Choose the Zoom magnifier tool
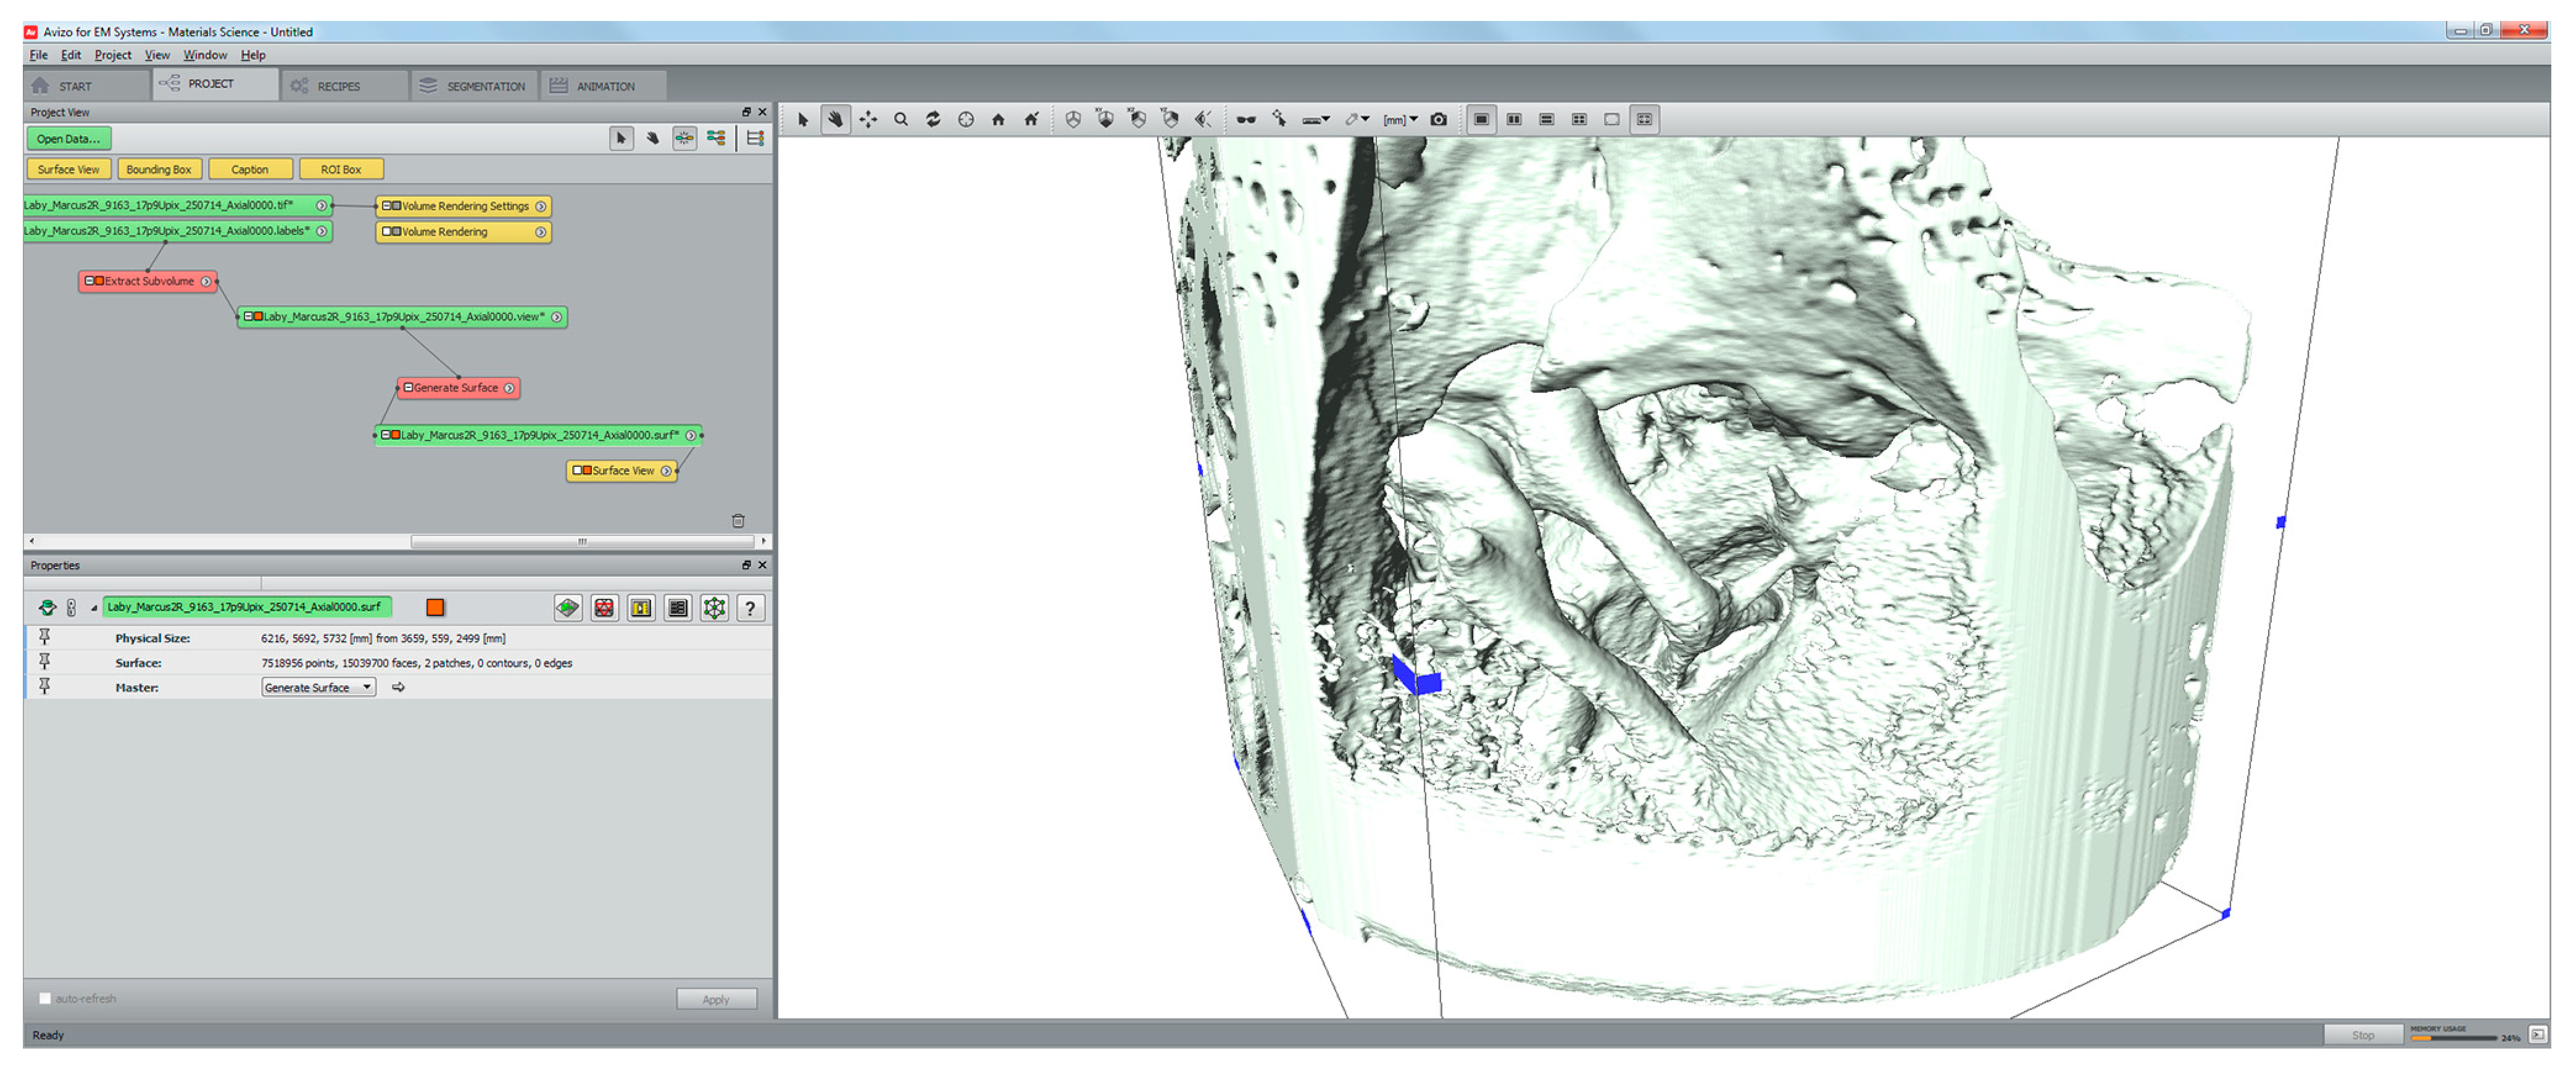Screen dimensions: 2576x1072 pyautogui.click(x=901, y=120)
